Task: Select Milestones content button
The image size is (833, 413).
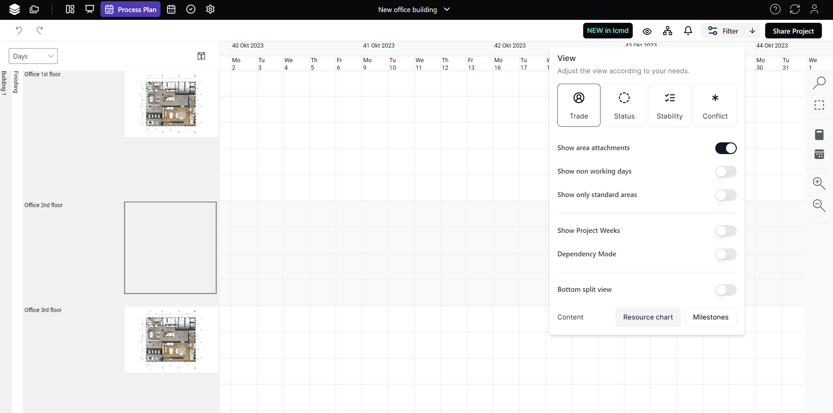Action: click(x=710, y=317)
